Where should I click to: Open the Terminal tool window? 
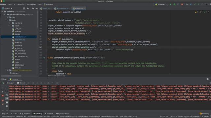click(x=49, y=114)
